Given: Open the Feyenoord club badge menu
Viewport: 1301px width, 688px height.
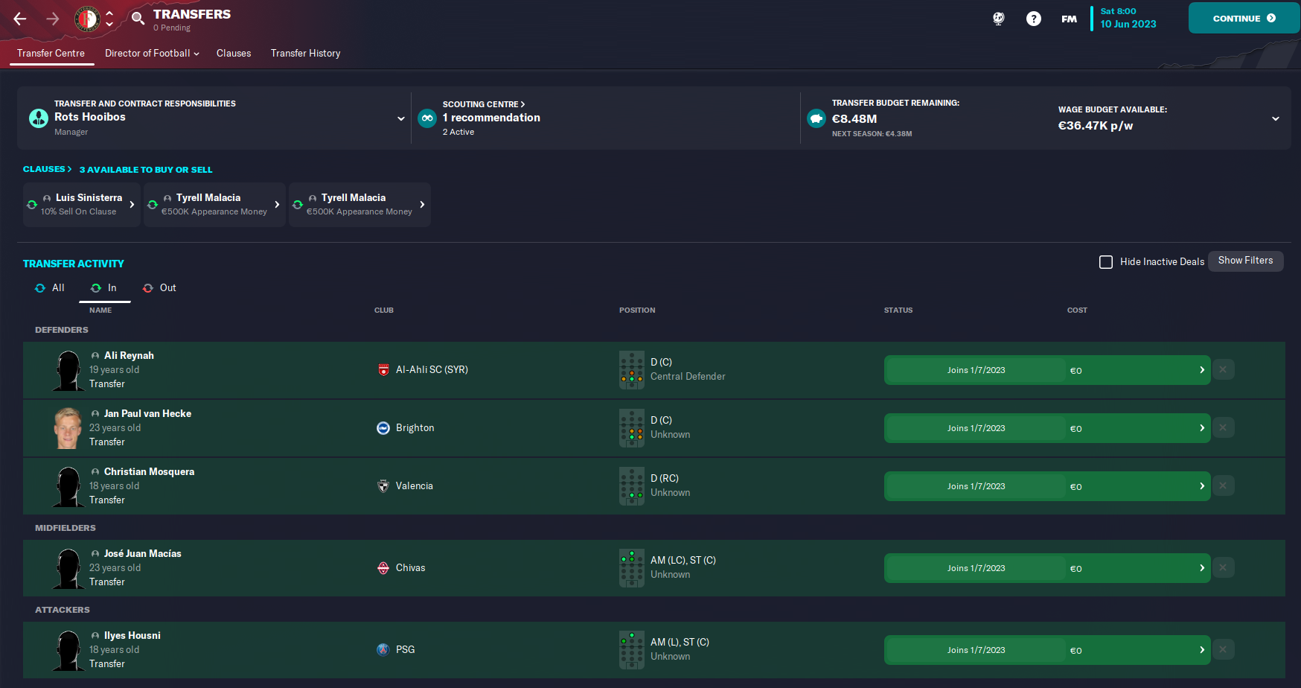Looking at the screenshot, I should (x=87, y=19).
